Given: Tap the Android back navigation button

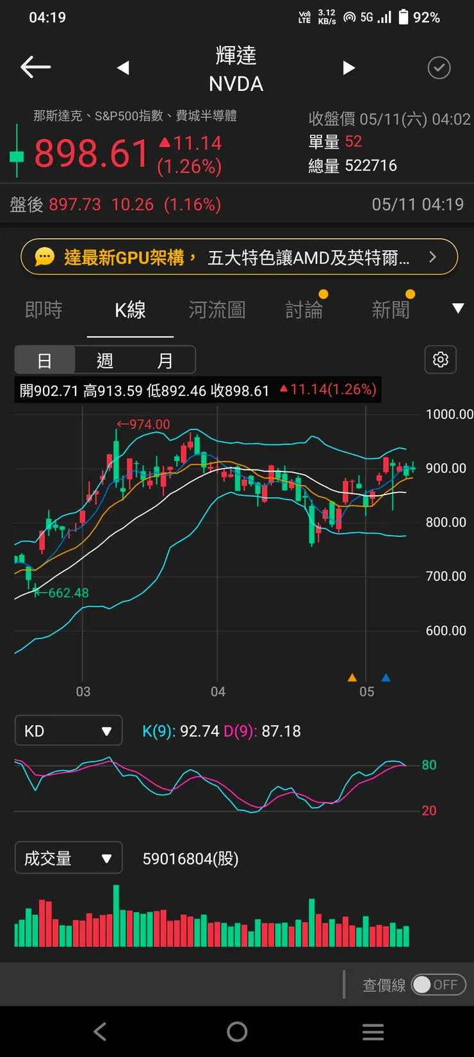Looking at the screenshot, I should pyautogui.click(x=100, y=1031).
